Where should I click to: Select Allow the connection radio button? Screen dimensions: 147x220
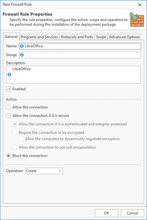[x=9, y=107]
